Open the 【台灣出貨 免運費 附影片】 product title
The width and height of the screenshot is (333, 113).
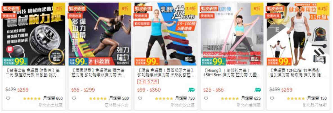click(x=34, y=72)
